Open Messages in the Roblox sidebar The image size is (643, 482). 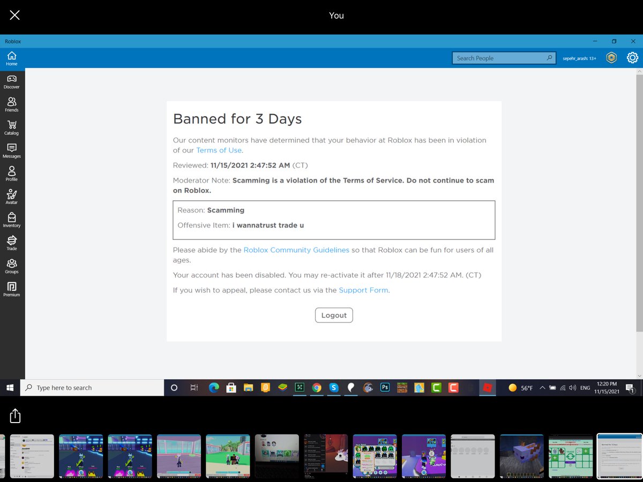pos(12,150)
